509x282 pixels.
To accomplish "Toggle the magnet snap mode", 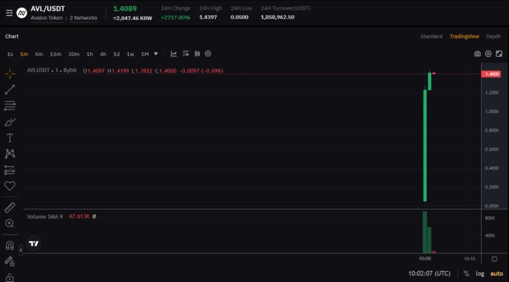I will (x=10, y=245).
